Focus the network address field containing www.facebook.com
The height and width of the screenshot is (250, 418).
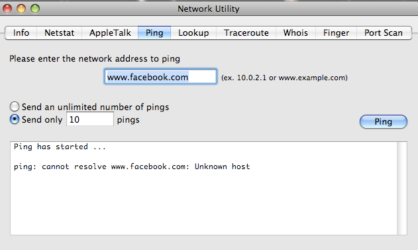pos(160,77)
